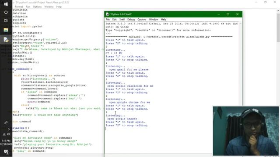Click the 'wikipedia' import line
Viewport: 280px width, 157px height.
(x=20, y=17)
